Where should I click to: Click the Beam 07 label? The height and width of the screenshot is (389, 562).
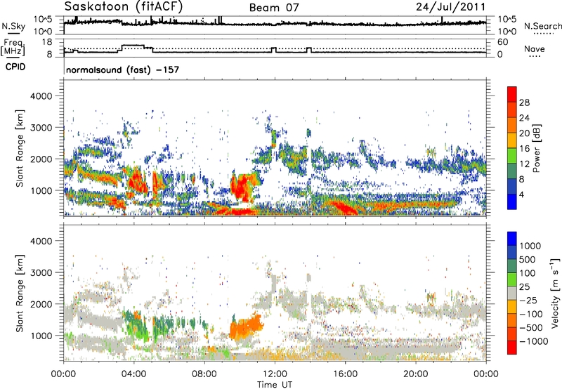274,8
